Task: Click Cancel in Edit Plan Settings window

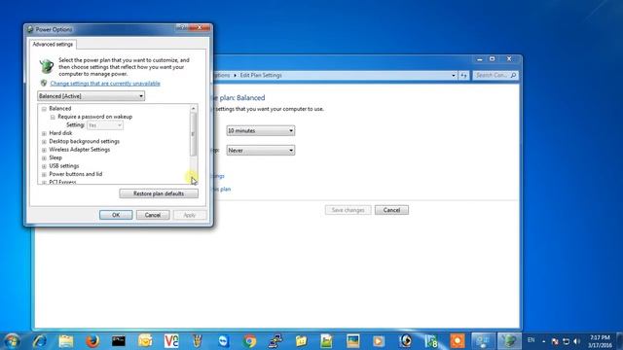Action: coord(391,210)
